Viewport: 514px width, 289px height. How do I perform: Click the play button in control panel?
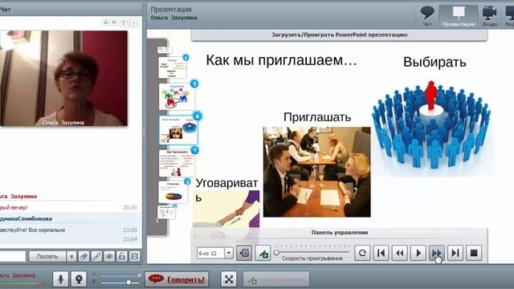click(x=418, y=253)
